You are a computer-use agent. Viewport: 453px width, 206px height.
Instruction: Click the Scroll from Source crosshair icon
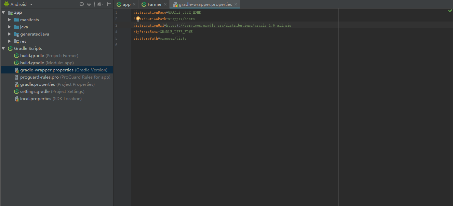pos(82,4)
